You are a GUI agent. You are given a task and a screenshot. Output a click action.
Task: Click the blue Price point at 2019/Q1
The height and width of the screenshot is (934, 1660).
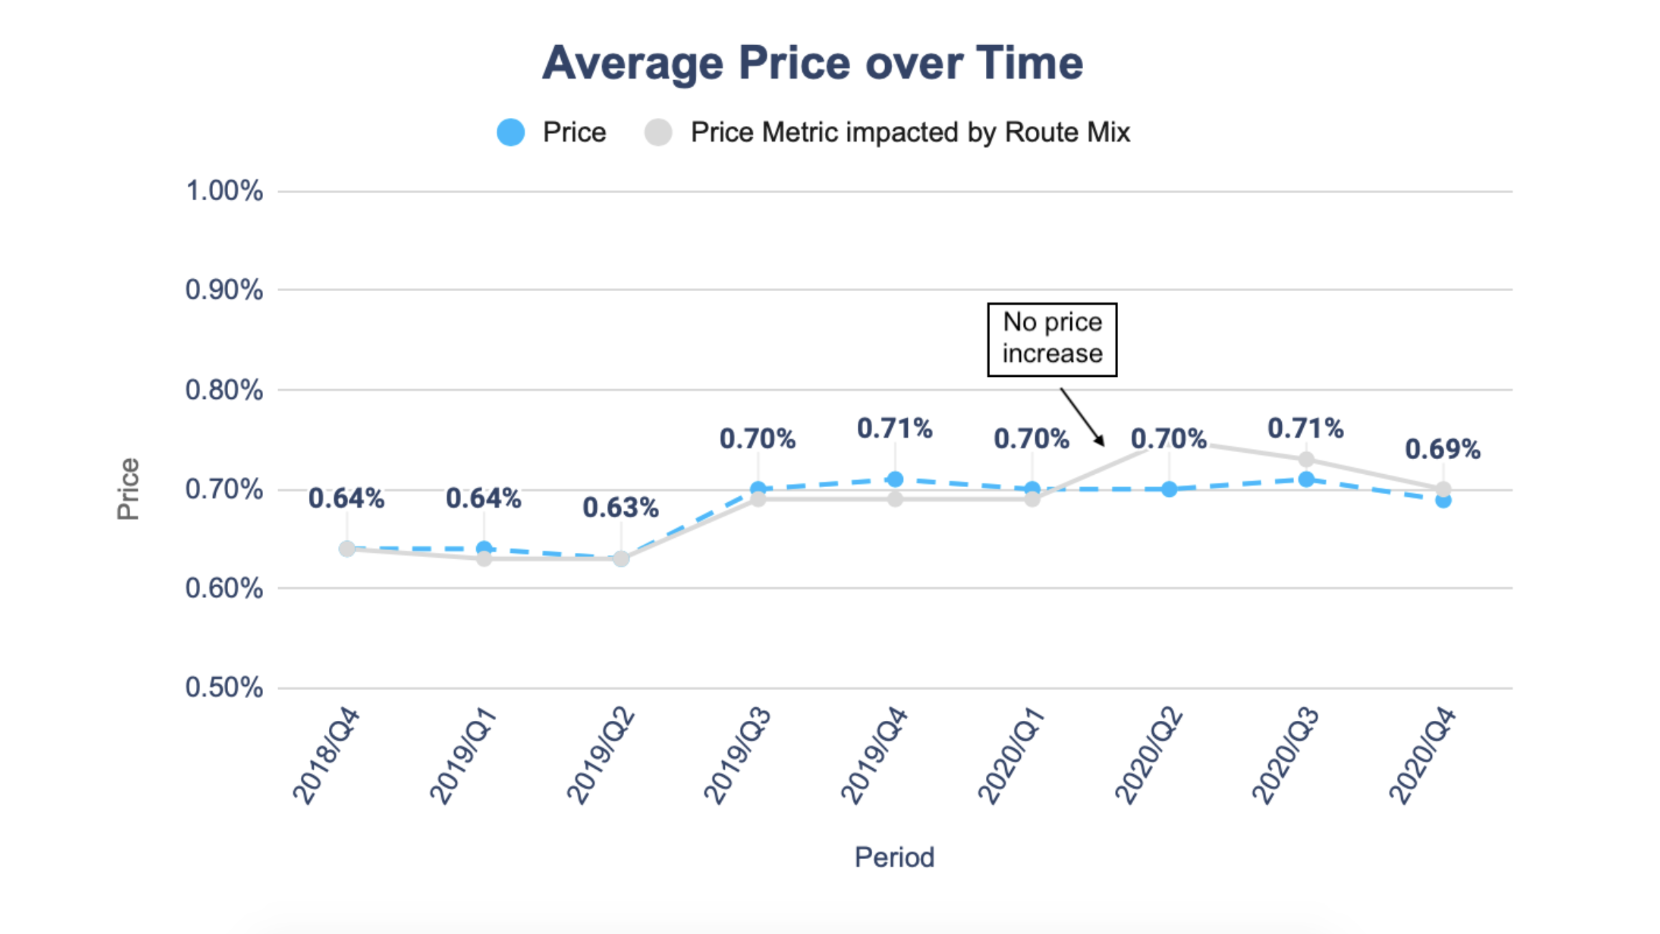(x=484, y=549)
